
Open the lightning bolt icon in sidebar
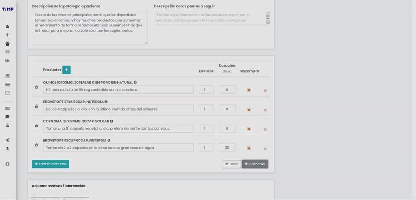7,35
